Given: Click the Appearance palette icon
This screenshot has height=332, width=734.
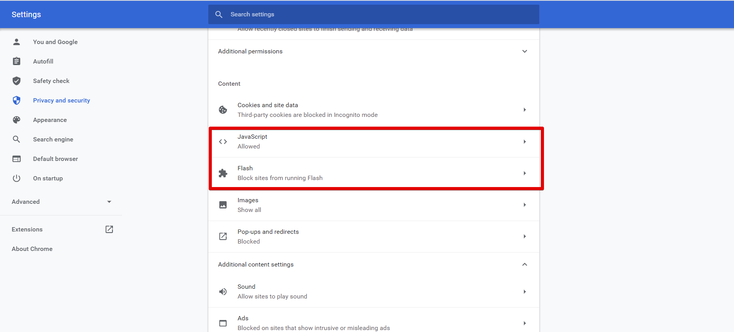Looking at the screenshot, I should 16,120.
